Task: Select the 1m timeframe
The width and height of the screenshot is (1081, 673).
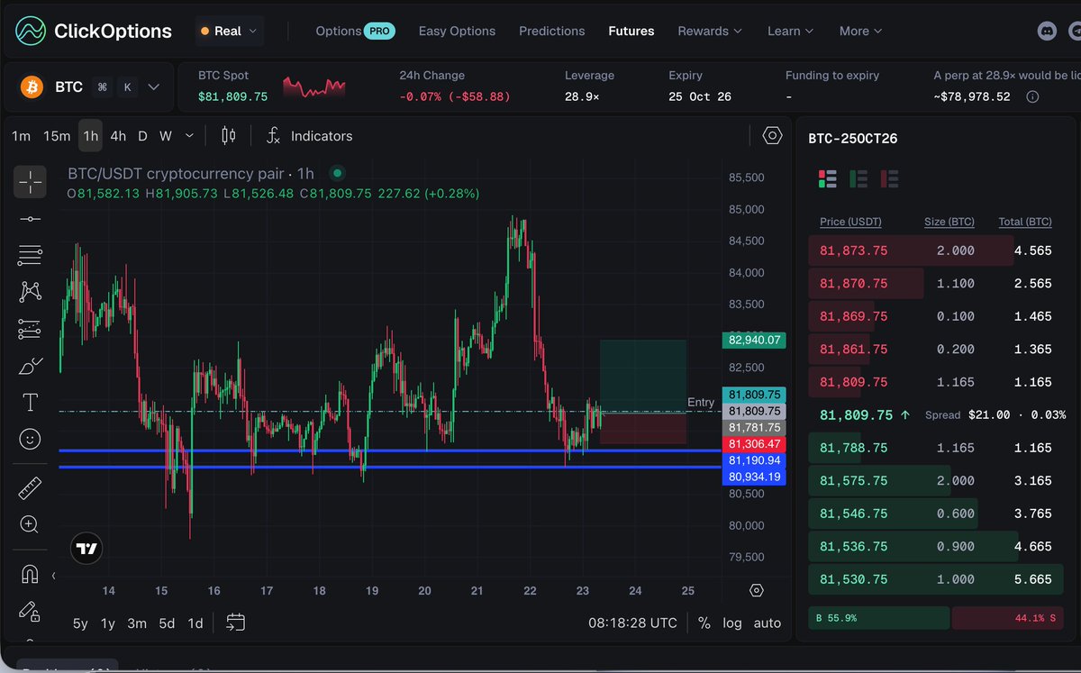Action: point(22,136)
